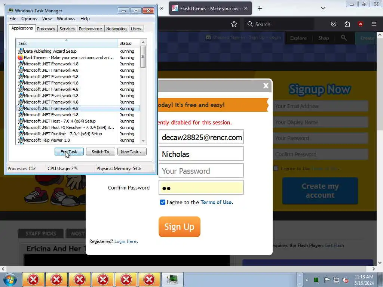Open the View menu in Task Manager
This screenshot has width=383, height=287.
point(47,19)
